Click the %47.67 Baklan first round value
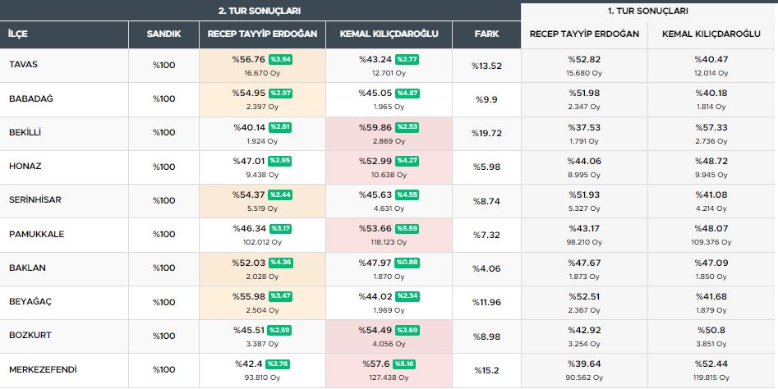Image resolution: width=778 pixels, height=389 pixels. point(584,263)
